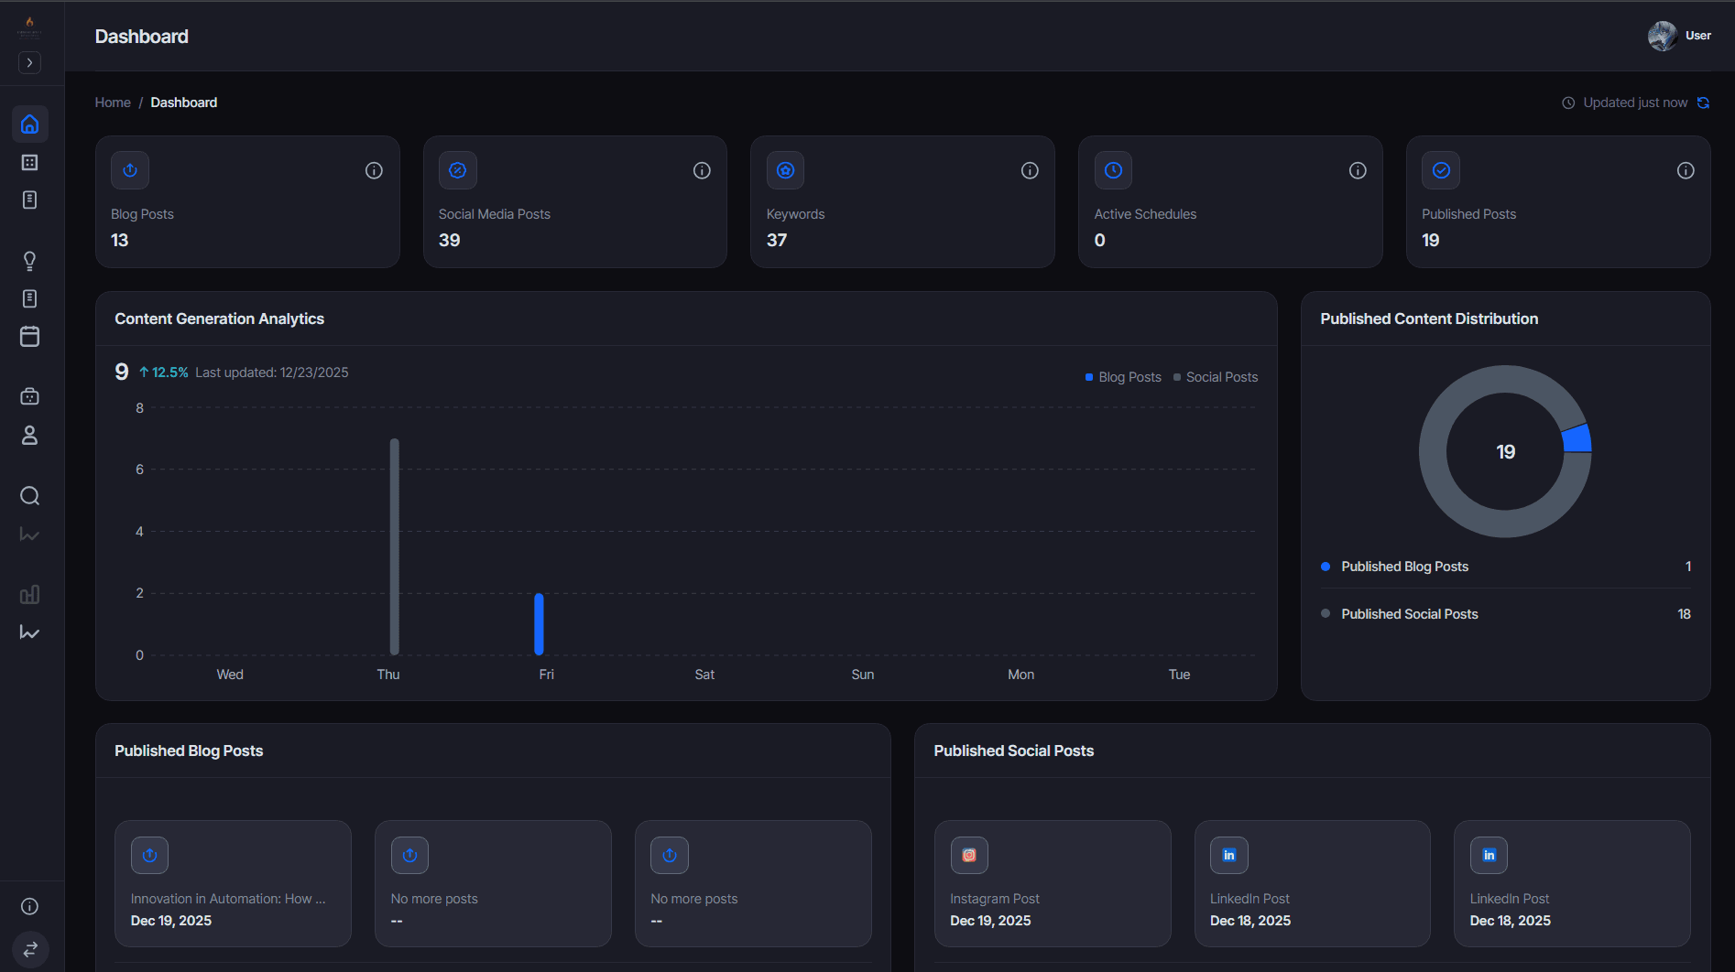Select the Home icon in the sidebar

[x=30, y=124]
